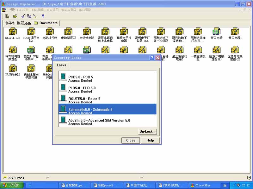Click the Cut scissors toolbar icon
Screen dimensions: 253x189
pos(23,16)
